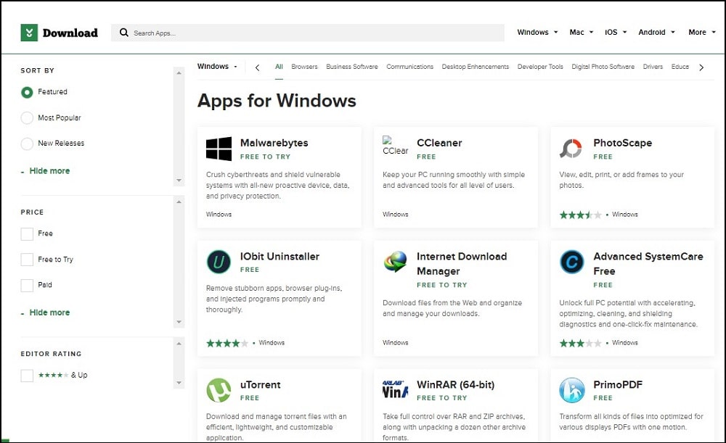
Task: Open the Internet Download Manager icon
Action: (x=396, y=262)
